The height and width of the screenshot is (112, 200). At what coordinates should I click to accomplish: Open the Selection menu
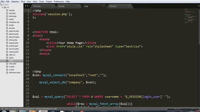15,2
